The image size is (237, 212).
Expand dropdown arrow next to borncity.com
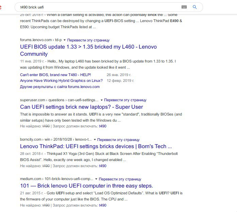tap(95, 140)
